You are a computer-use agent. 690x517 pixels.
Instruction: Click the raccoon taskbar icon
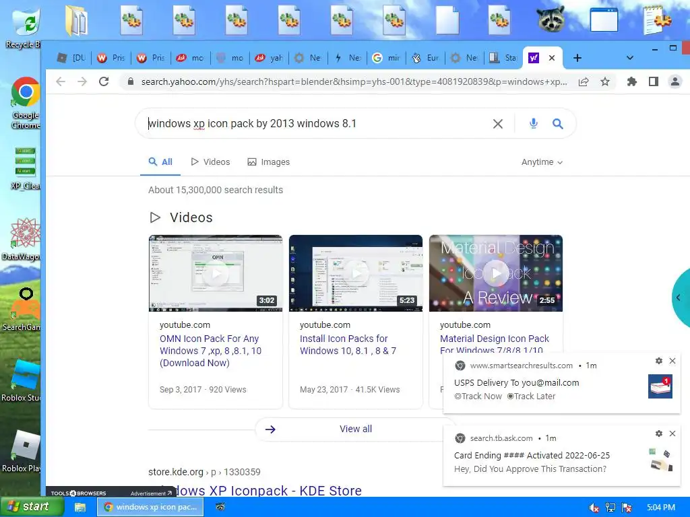(x=220, y=507)
